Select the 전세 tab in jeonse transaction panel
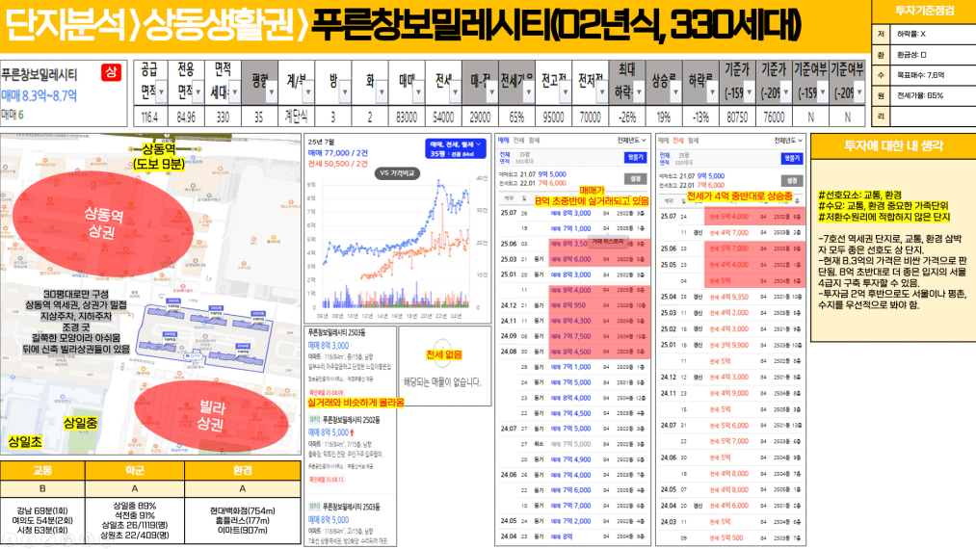This screenshot has height=549, width=976. pos(678,140)
